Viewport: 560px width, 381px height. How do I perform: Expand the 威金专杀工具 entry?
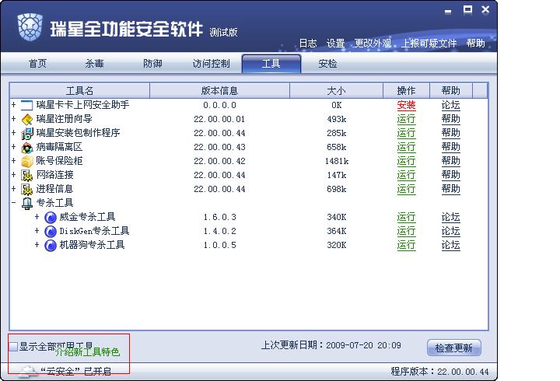pos(37,216)
